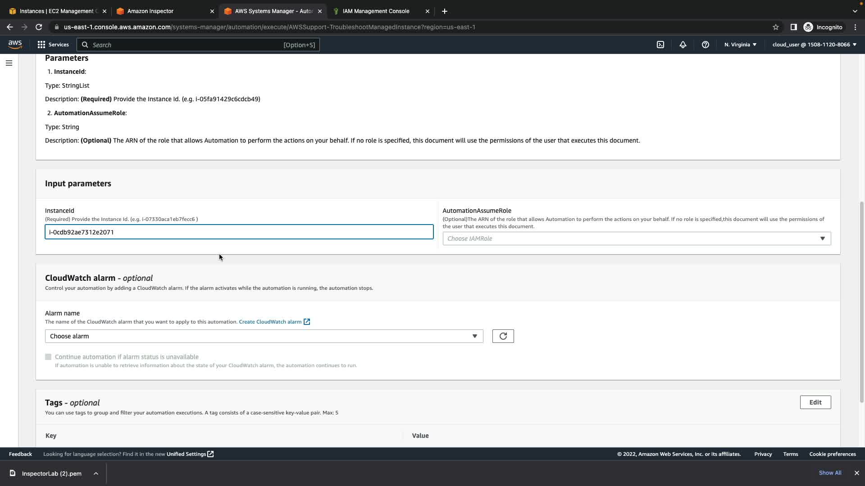The image size is (865, 486).
Task: Expand the Choose IAMRole dropdown
Action: 636,238
